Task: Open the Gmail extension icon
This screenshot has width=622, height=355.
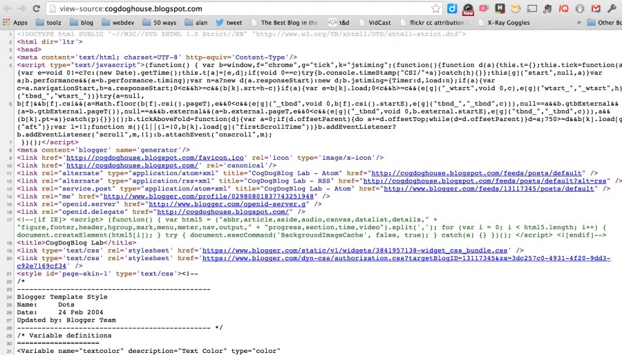Action: coord(596,9)
